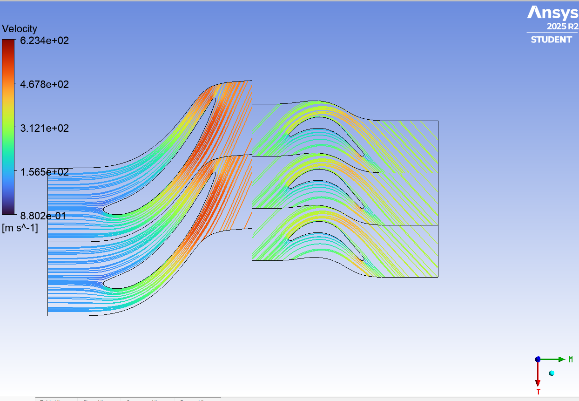This screenshot has height=401, width=579.
Task: Click the 6.234e+02 maximum legend value
Action: [44, 41]
